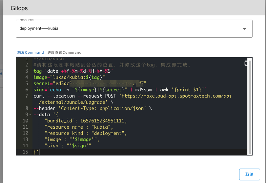Click the image="luksa/kubia:${tag}" line
This screenshot has width=266, height=183.
[69, 77]
